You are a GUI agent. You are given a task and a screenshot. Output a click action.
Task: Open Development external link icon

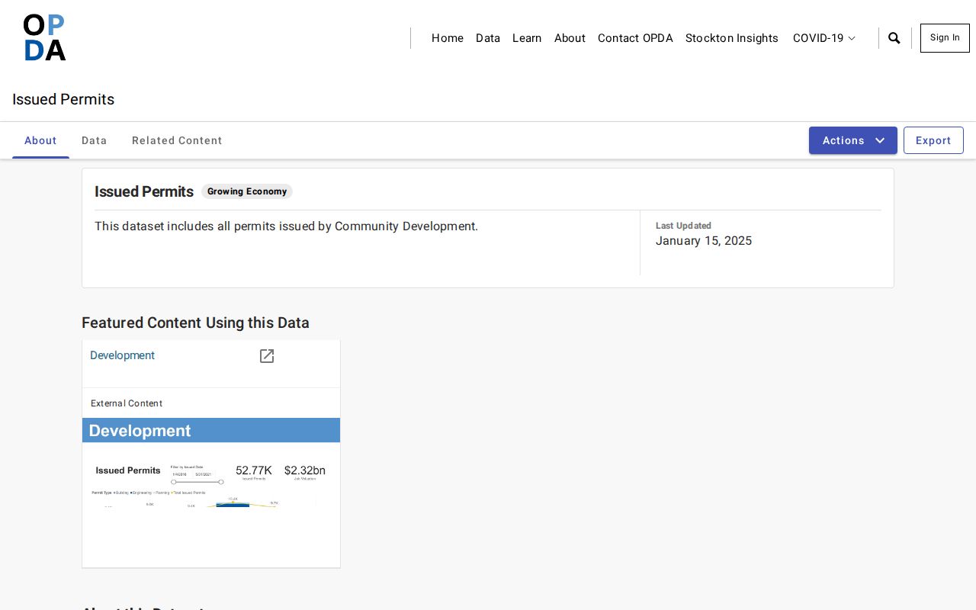pos(267,356)
